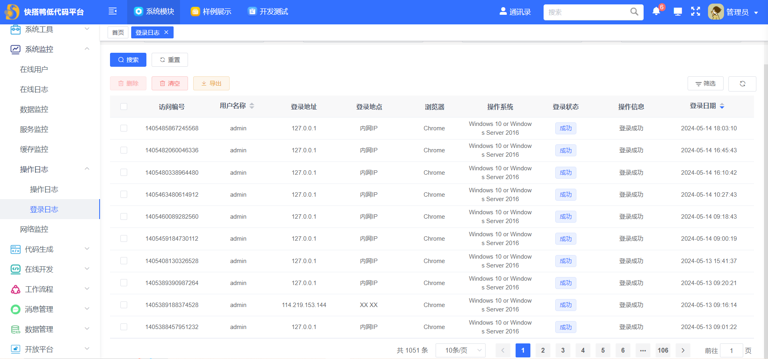Click the 重置 reset button

(170, 60)
